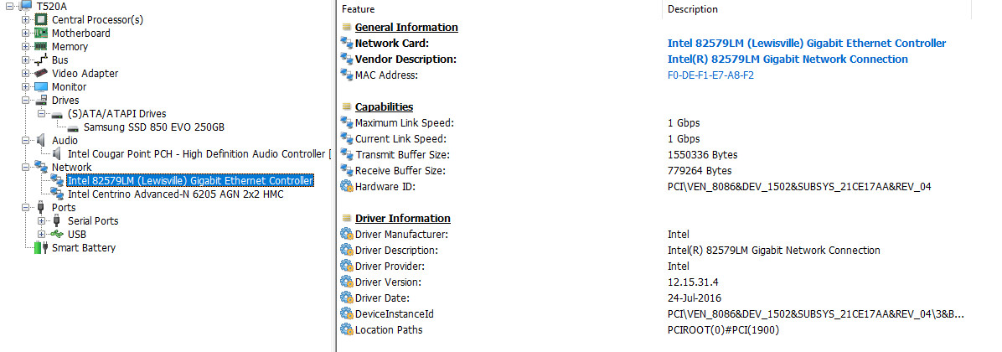The image size is (1002, 352).
Task: Click the Audio speaker icon
Action: point(41,141)
